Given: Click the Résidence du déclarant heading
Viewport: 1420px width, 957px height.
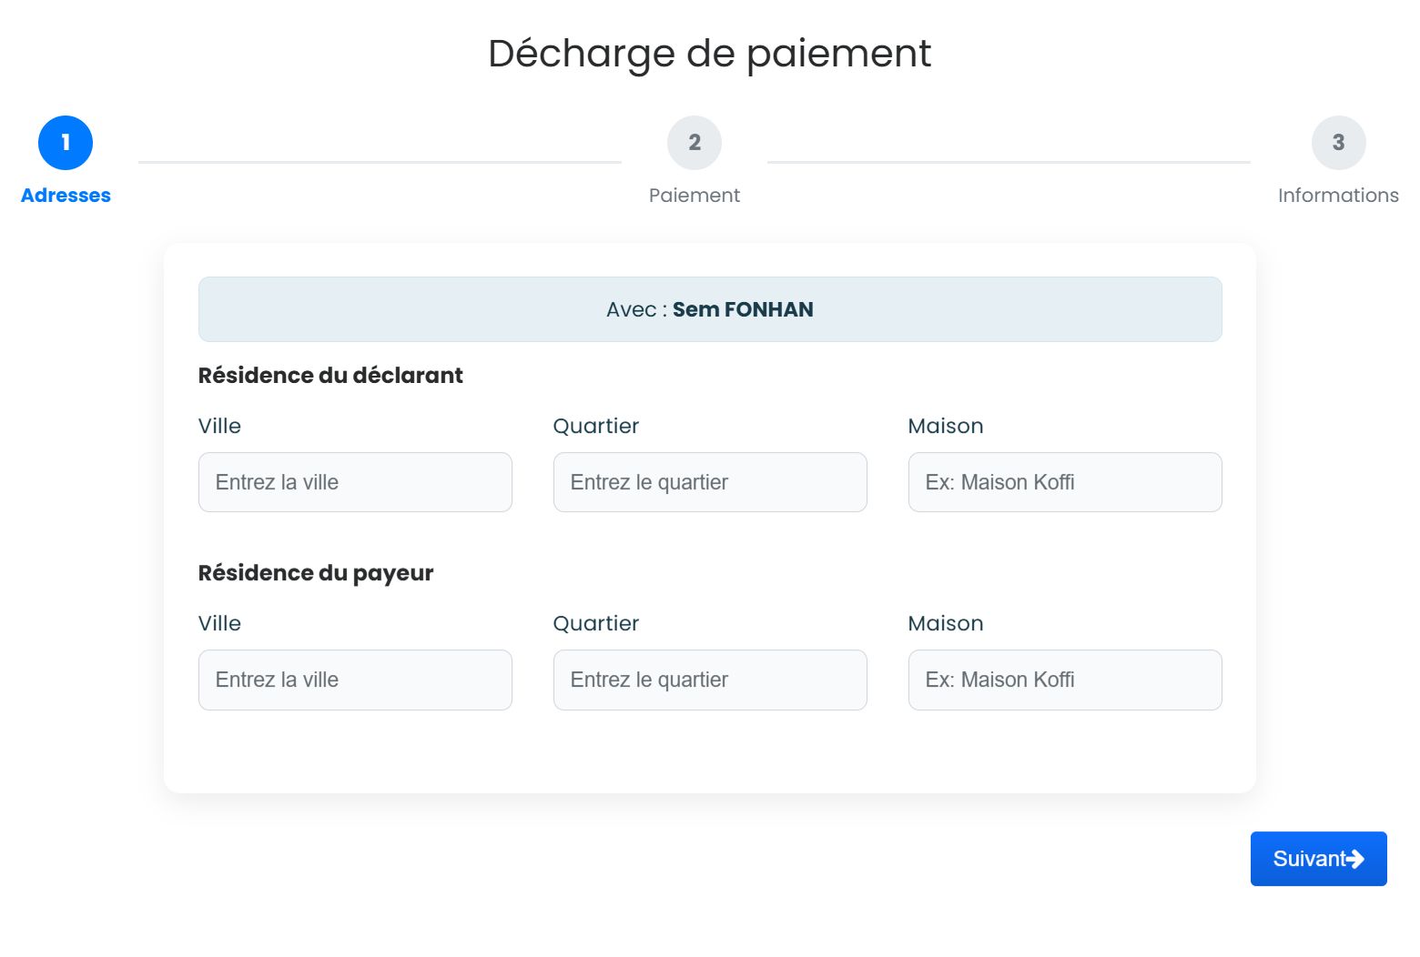Looking at the screenshot, I should click(x=330, y=376).
